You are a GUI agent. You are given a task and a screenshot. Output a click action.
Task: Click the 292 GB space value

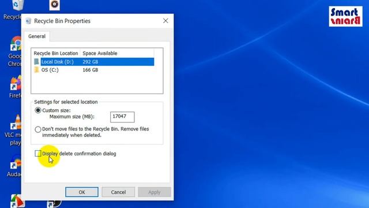click(x=91, y=62)
